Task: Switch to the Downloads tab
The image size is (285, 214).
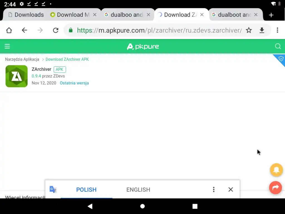Action: click(x=26, y=14)
